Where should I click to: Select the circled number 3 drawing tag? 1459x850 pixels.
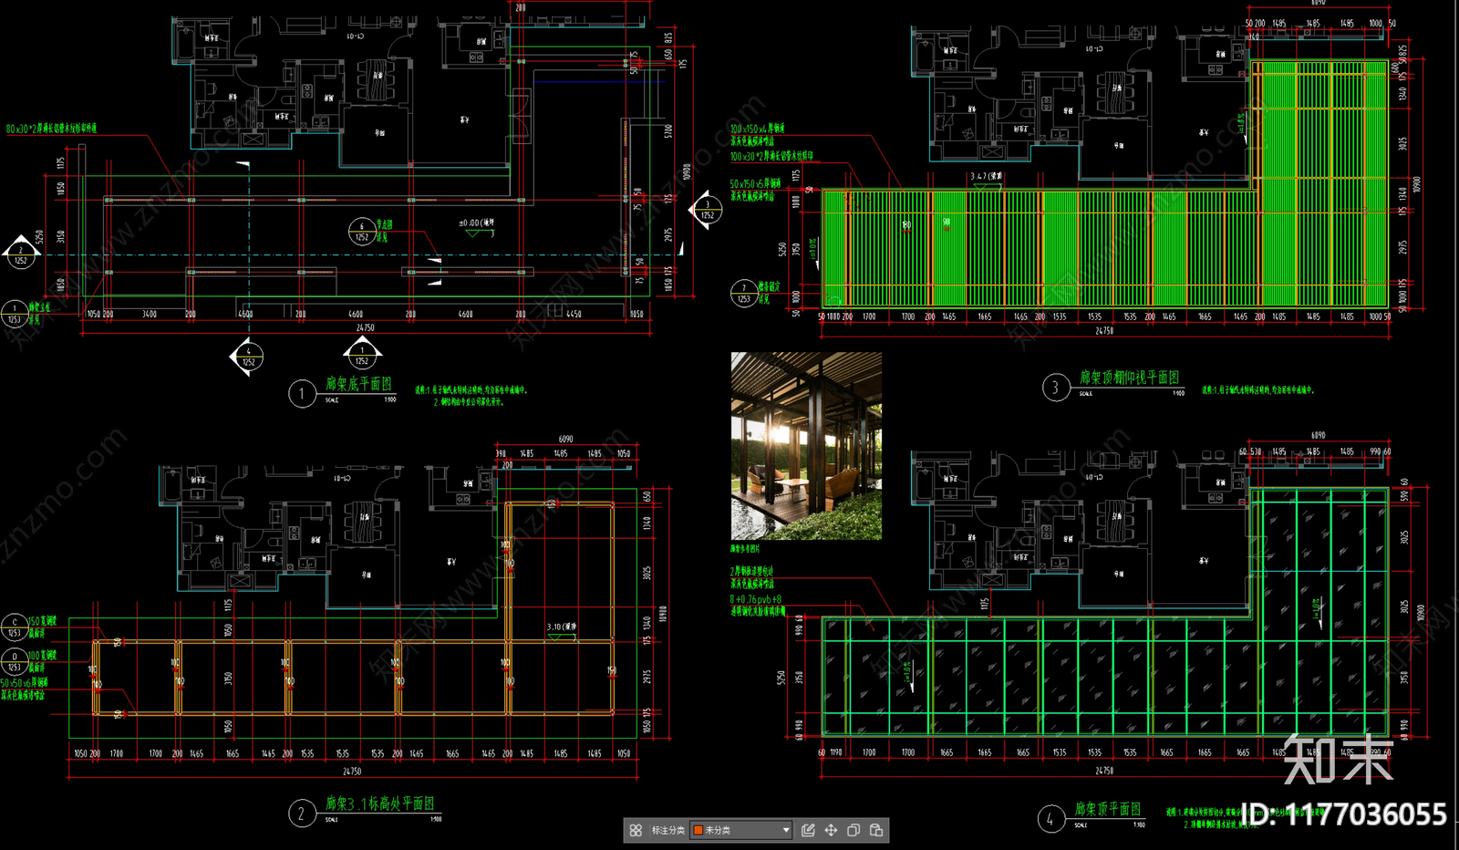(x=1055, y=388)
